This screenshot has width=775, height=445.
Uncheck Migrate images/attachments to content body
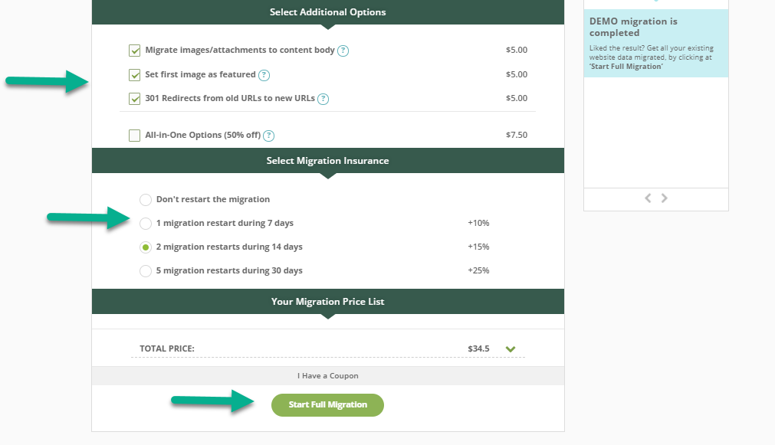click(134, 51)
